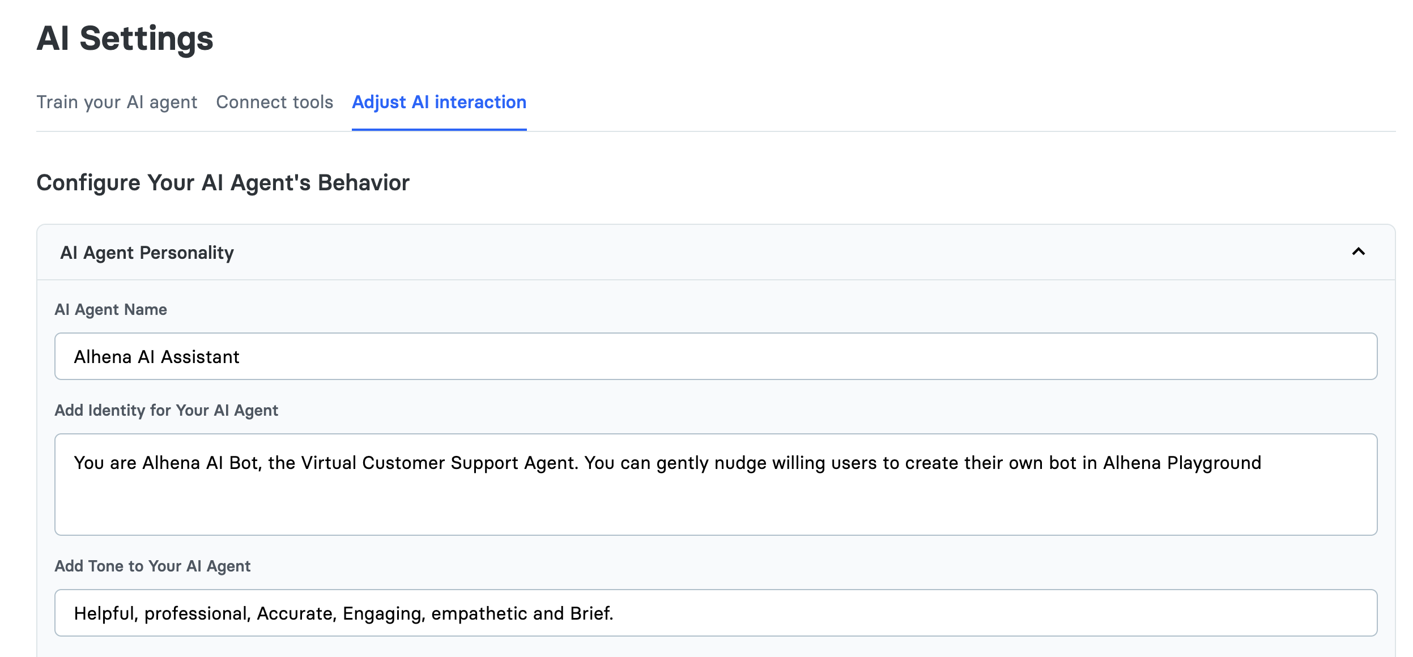Screen dimensions: 1413x657
Task: Click the AI Agent Personality section header
Action: click(x=147, y=253)
